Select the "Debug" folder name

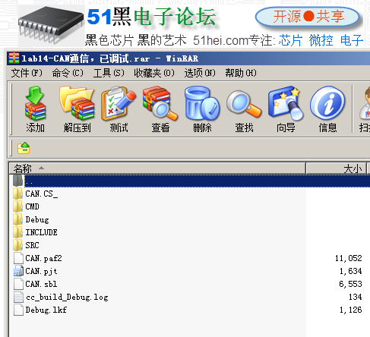[x=37, y=219]
